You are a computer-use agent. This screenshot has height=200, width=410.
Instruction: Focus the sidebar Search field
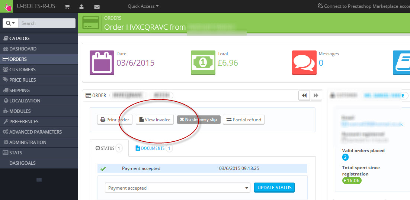[47, 23]
